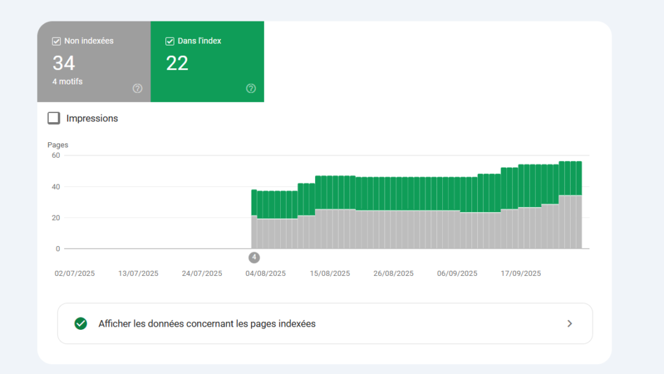
Task: Uncheck the Non indexées checkbox
Action: (56, 42)
